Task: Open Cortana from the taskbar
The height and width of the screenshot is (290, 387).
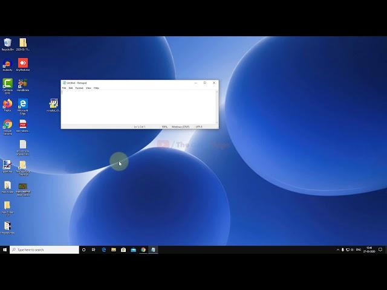Action: coord(83,250)
